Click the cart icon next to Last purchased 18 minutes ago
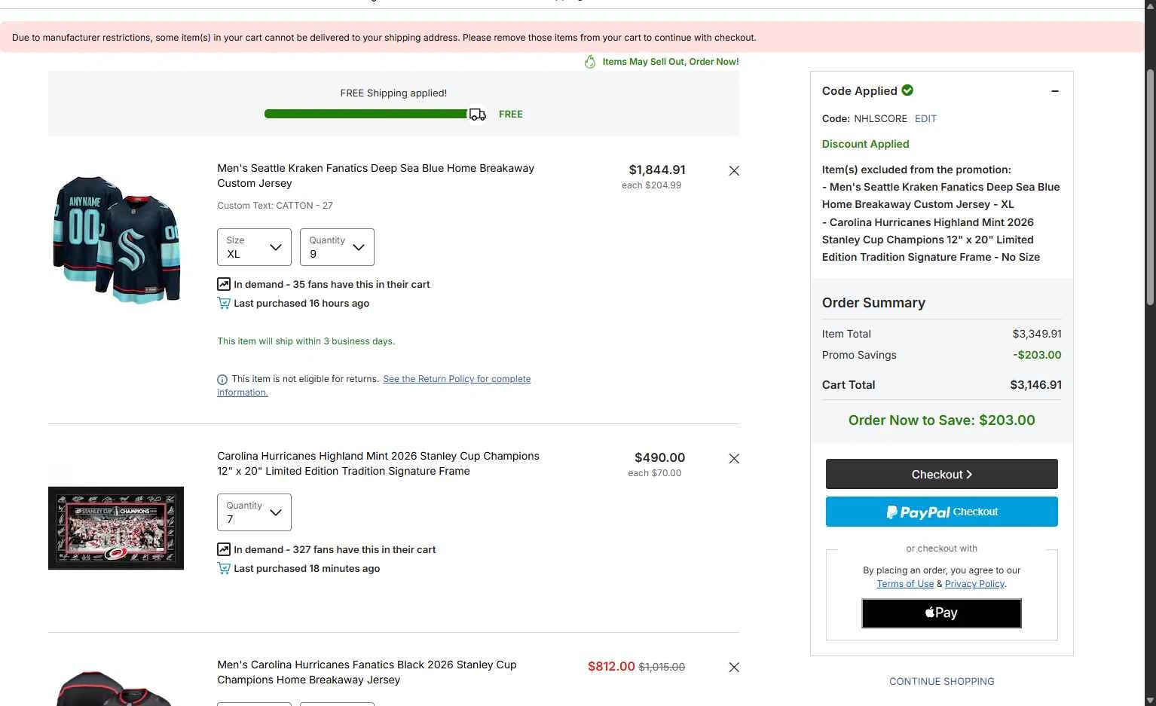Screen dimensions: 1156x706 click(224, 568)
